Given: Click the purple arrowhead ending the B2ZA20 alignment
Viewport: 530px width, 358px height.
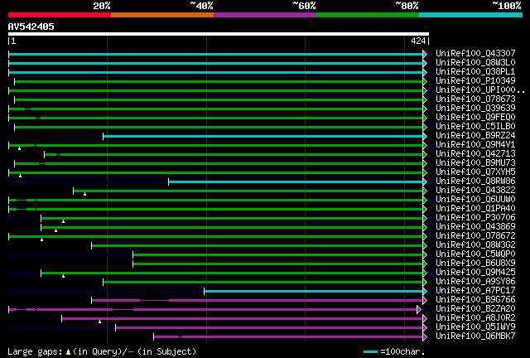Looking at the screenshot, I should (x=419, y=310).
